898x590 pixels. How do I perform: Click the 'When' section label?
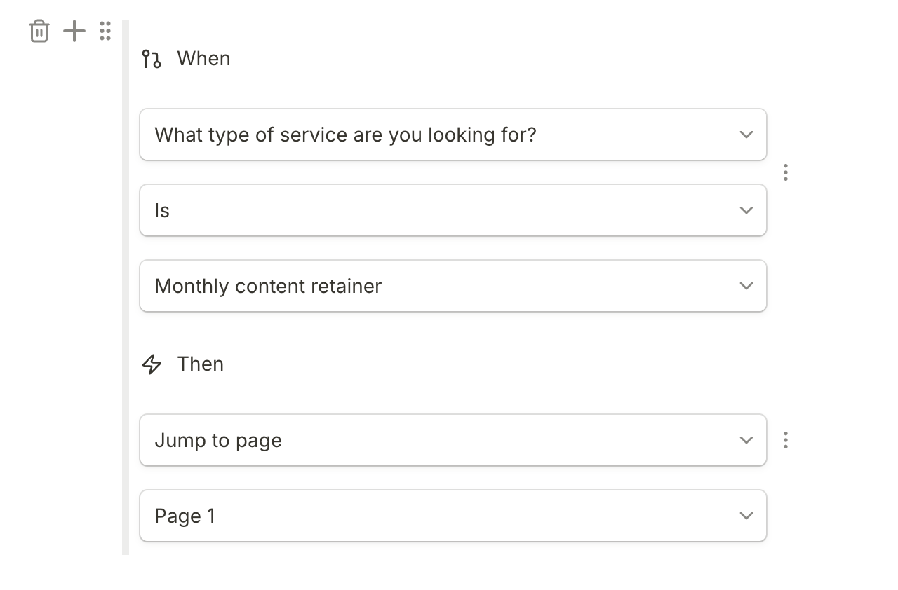pos(203,59)
